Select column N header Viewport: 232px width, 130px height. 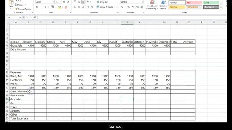(177, 22)
